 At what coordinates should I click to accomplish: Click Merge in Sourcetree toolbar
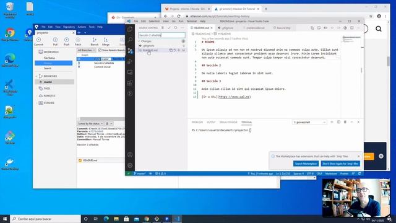point(106,42)
